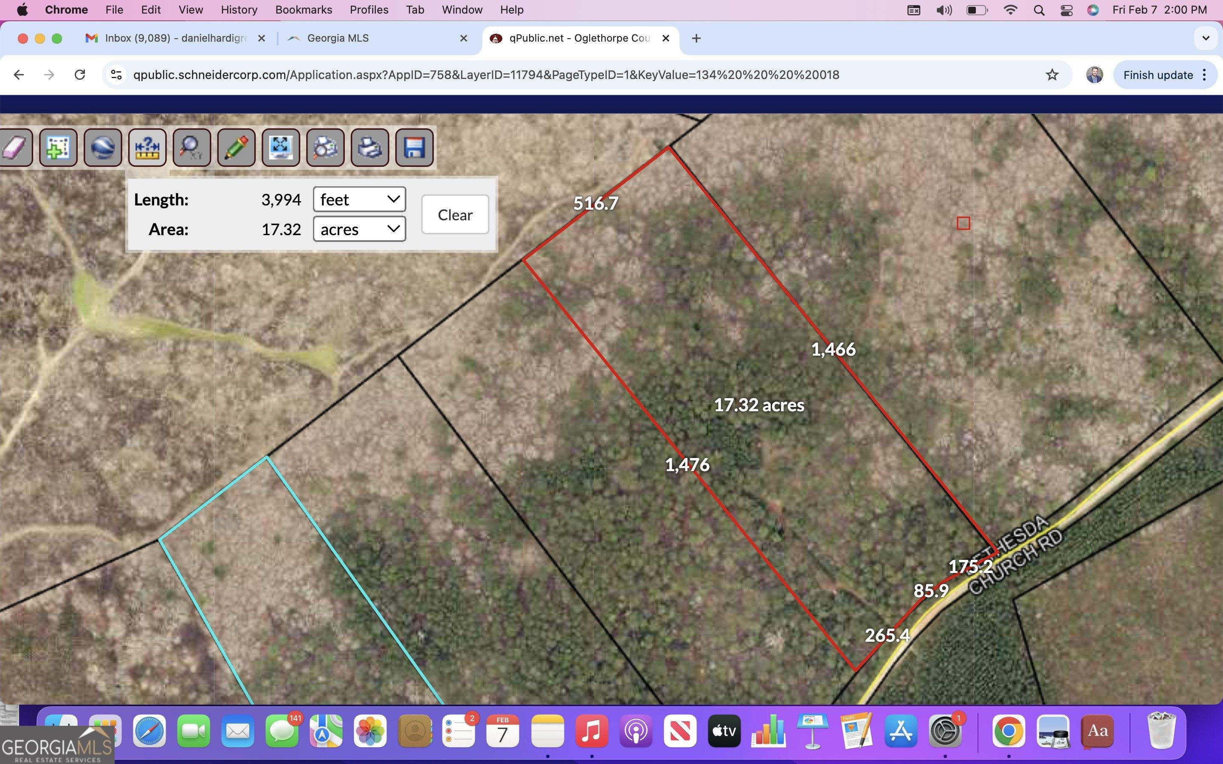Expand the Chrome tab search chevron
The width and height of the screenshot is (1223, 764).
pos(1206,38)
